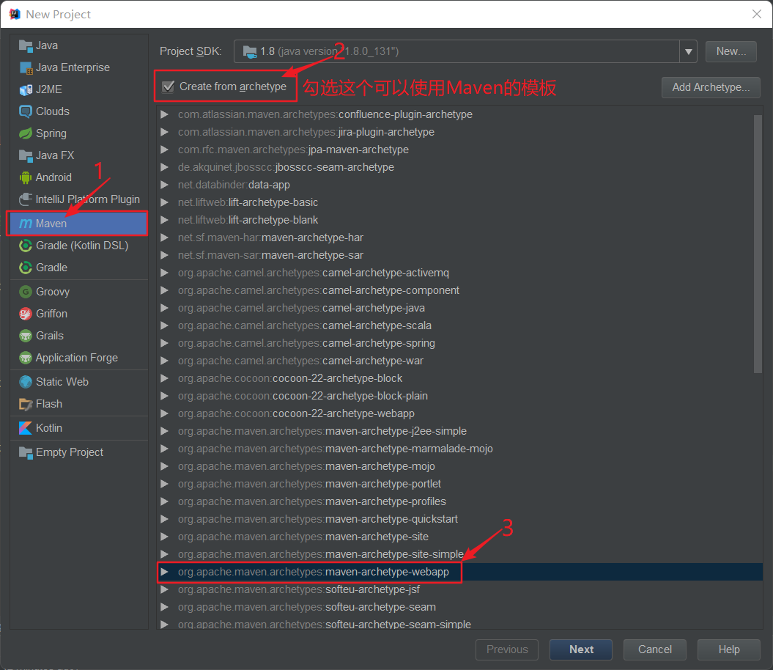Toggle Create from archetype checkbox
The image size is (773, 670).
pos(169,86)
